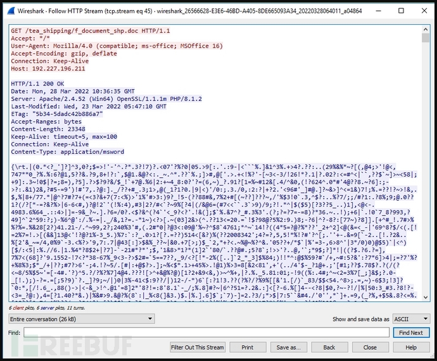
Task: Maximize the Follow HTTP Stream window
Action: [400, 11]
